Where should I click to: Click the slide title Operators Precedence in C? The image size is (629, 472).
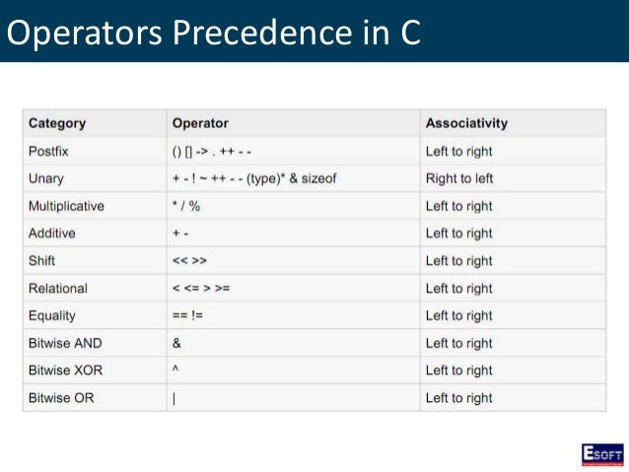pos(214,33)
